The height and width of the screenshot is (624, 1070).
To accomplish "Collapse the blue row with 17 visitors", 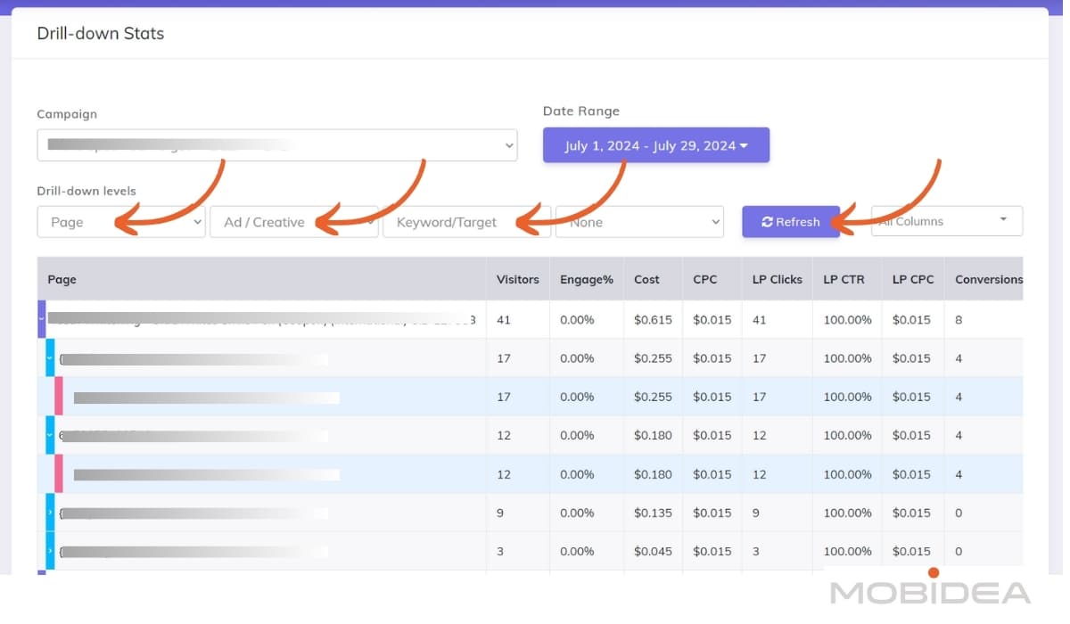I will click(x=50, y=358).
